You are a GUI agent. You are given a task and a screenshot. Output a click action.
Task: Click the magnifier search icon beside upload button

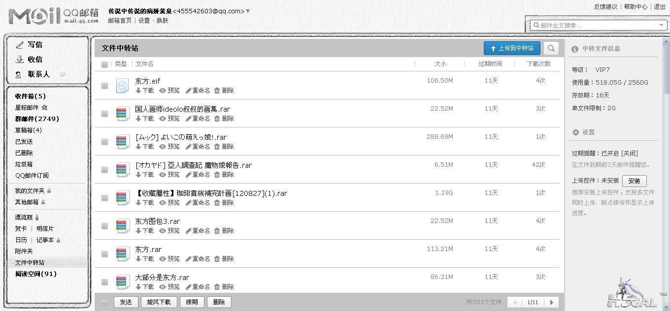[x=551, y=48]
